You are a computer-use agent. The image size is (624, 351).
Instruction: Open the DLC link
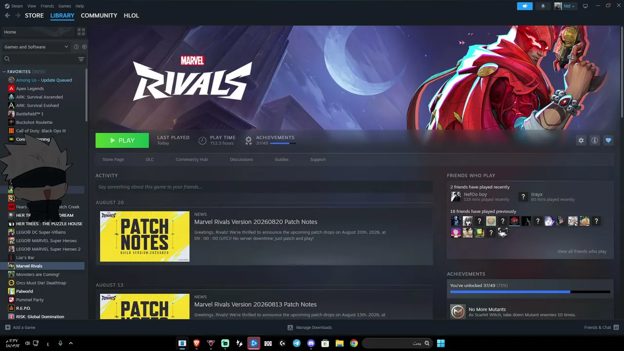(150, 159)
